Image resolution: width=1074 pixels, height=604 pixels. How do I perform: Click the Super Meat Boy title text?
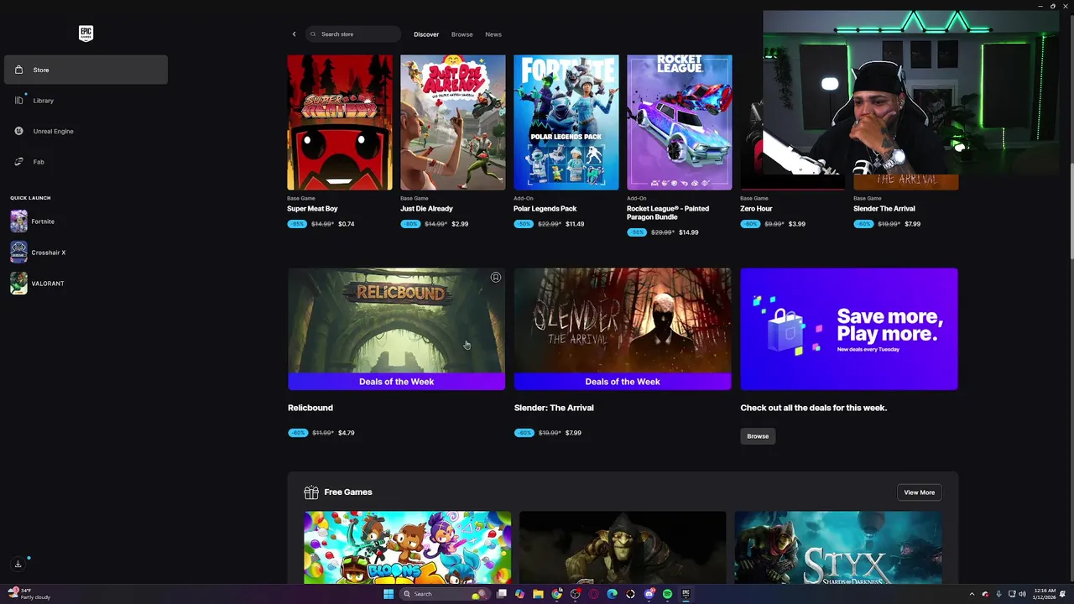[x=312, y=209]
